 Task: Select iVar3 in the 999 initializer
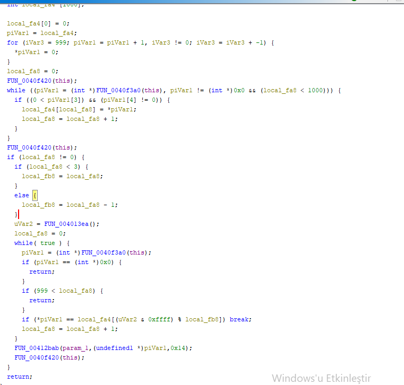click(x=31, y=42)
